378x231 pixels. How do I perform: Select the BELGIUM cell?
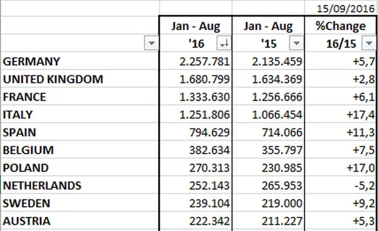point(80,150)
